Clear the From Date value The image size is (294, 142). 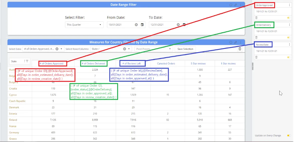pos(136,25)
